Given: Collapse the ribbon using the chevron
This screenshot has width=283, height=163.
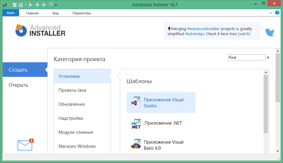Looking at the screenshot, I should pyautogui.click(x=270, y=13).
